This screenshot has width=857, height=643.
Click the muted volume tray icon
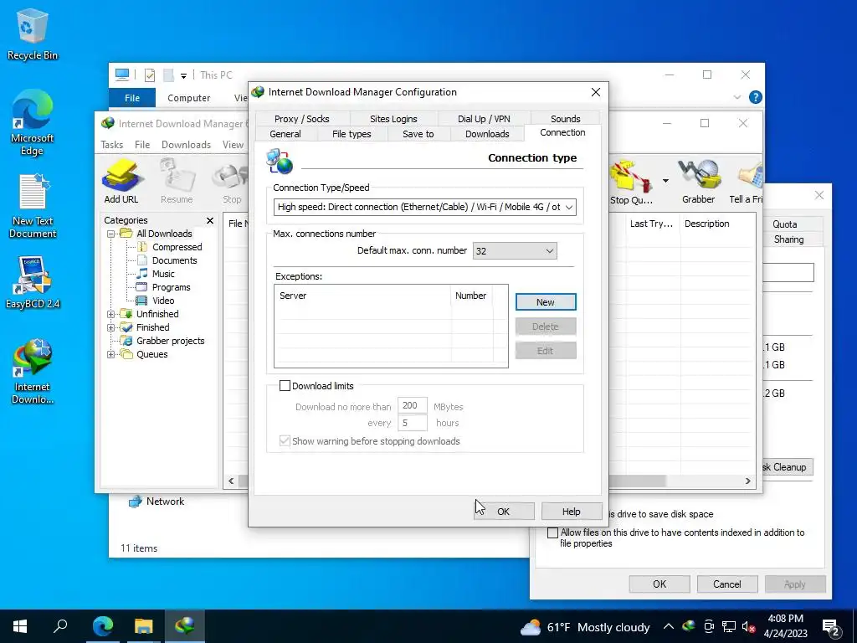click(748, 626)
